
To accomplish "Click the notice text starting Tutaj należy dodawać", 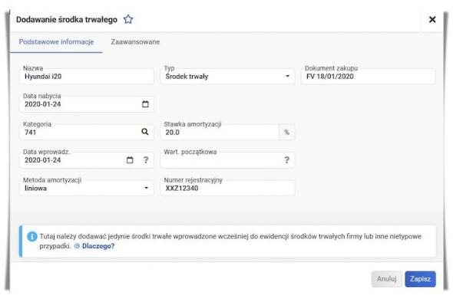I will click(230, 241).
